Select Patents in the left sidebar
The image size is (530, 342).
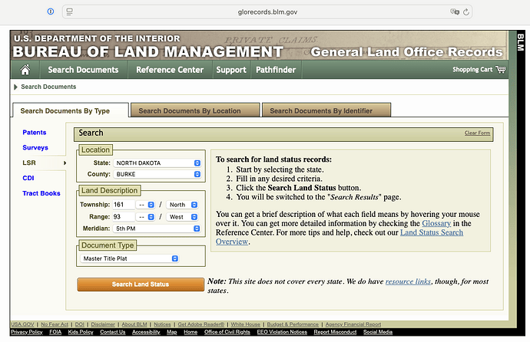35,133
